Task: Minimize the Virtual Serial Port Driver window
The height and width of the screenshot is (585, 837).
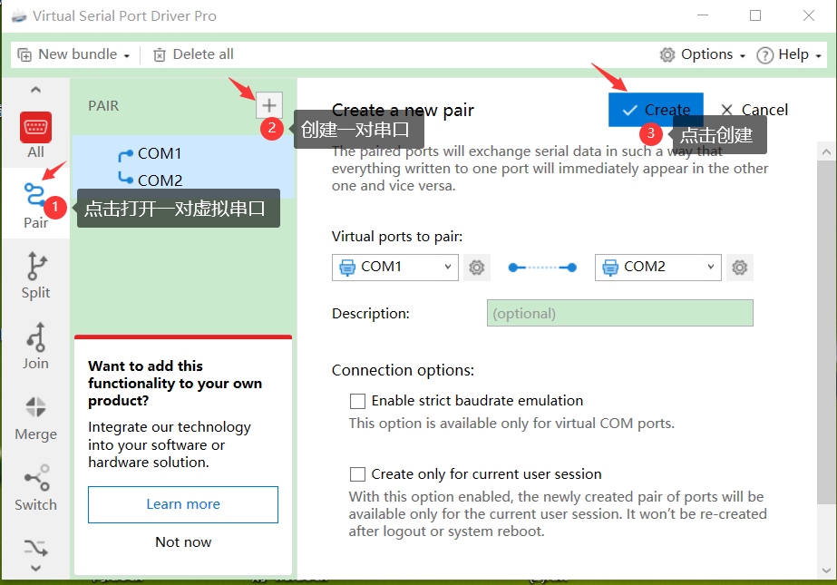Action: (703, 15)
